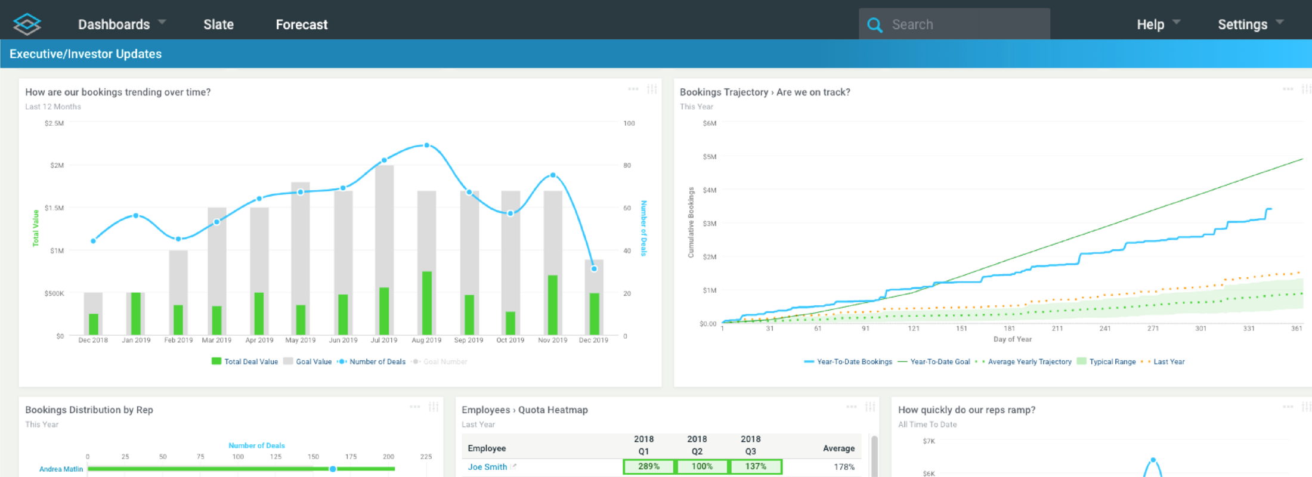Open more options on Bookings Trajectory panel
Viewport: 1312px width, 477px height.
(1288, 89)
